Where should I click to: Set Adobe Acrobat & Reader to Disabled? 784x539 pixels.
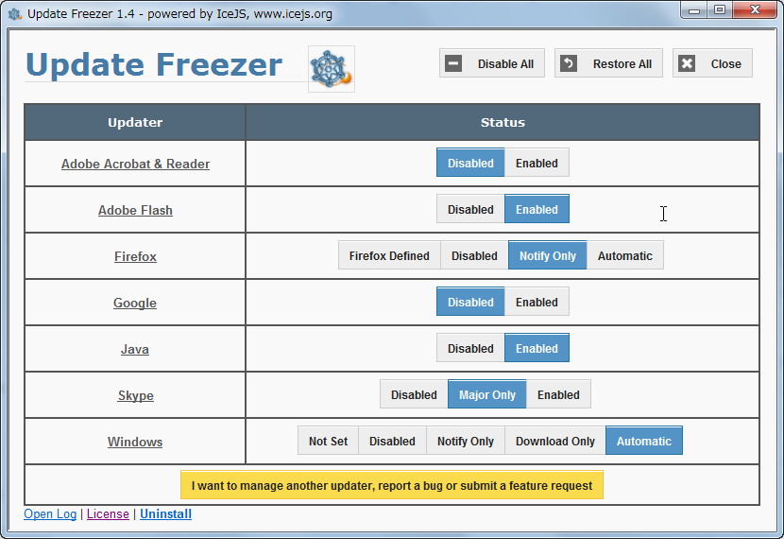[x=470, y=163]
